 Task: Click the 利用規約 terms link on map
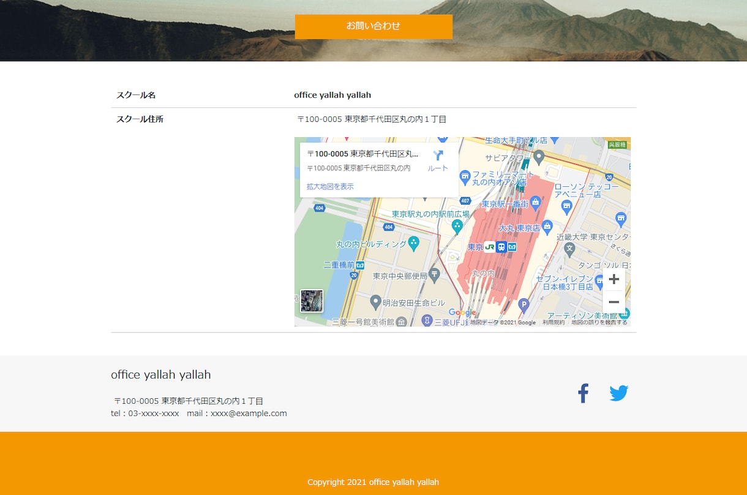click(554, 322)
